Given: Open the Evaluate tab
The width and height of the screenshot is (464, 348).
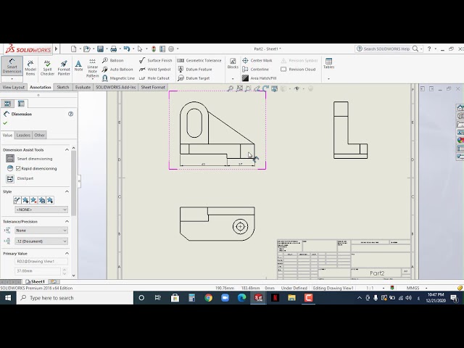Looking at the screenshot, I should 83,87.
